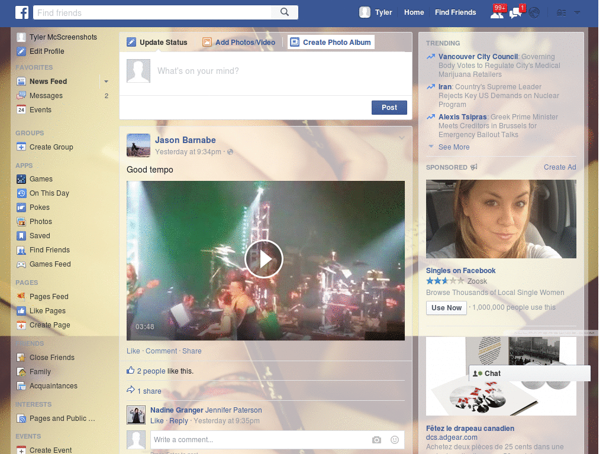
Task: Select the Add Photos/Video tab
Action: tap(239, 42)
